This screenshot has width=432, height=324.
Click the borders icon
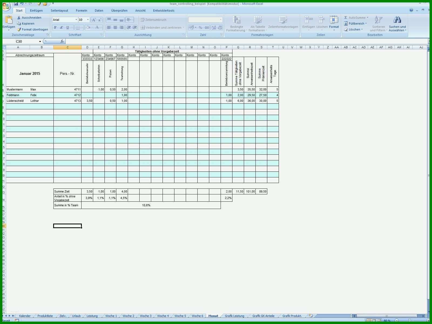(78, 28)
